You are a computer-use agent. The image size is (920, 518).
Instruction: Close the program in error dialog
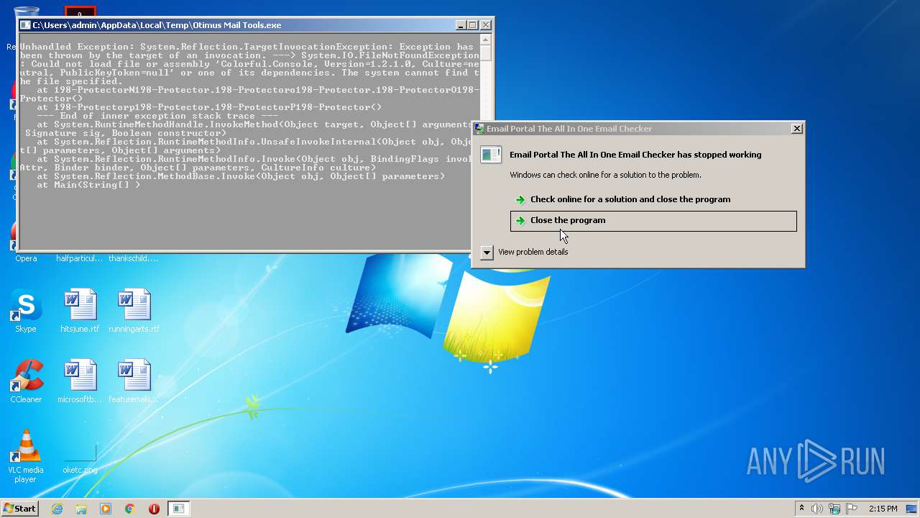(653, 221)
